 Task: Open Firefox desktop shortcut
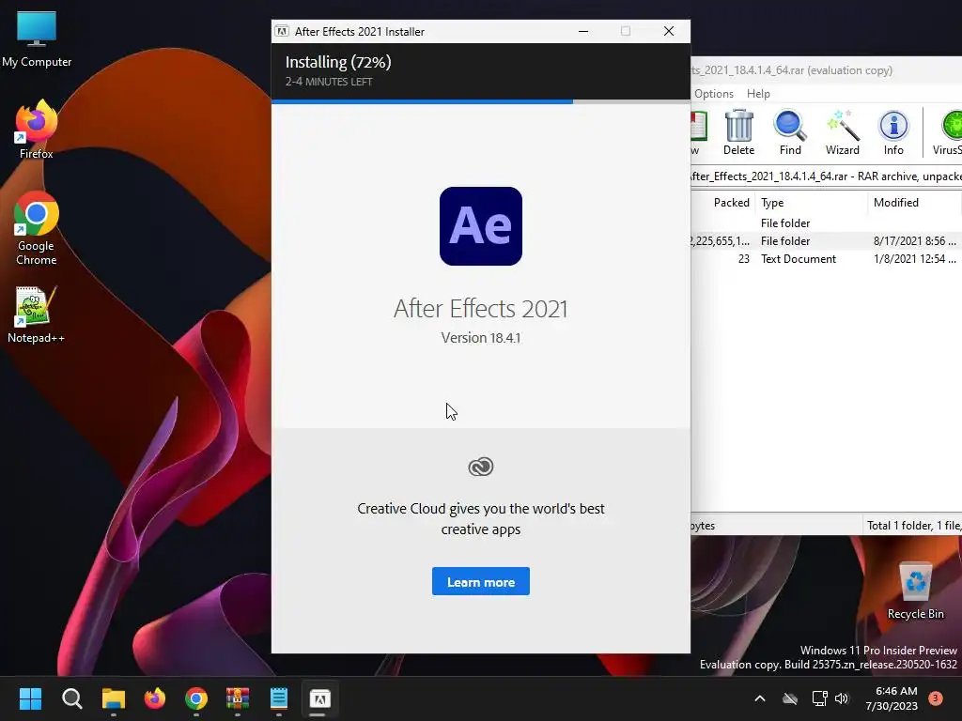(37, 130)
